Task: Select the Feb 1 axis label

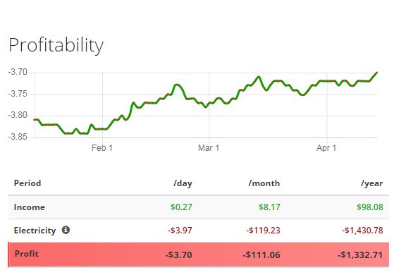Action: tap(102, 148)
